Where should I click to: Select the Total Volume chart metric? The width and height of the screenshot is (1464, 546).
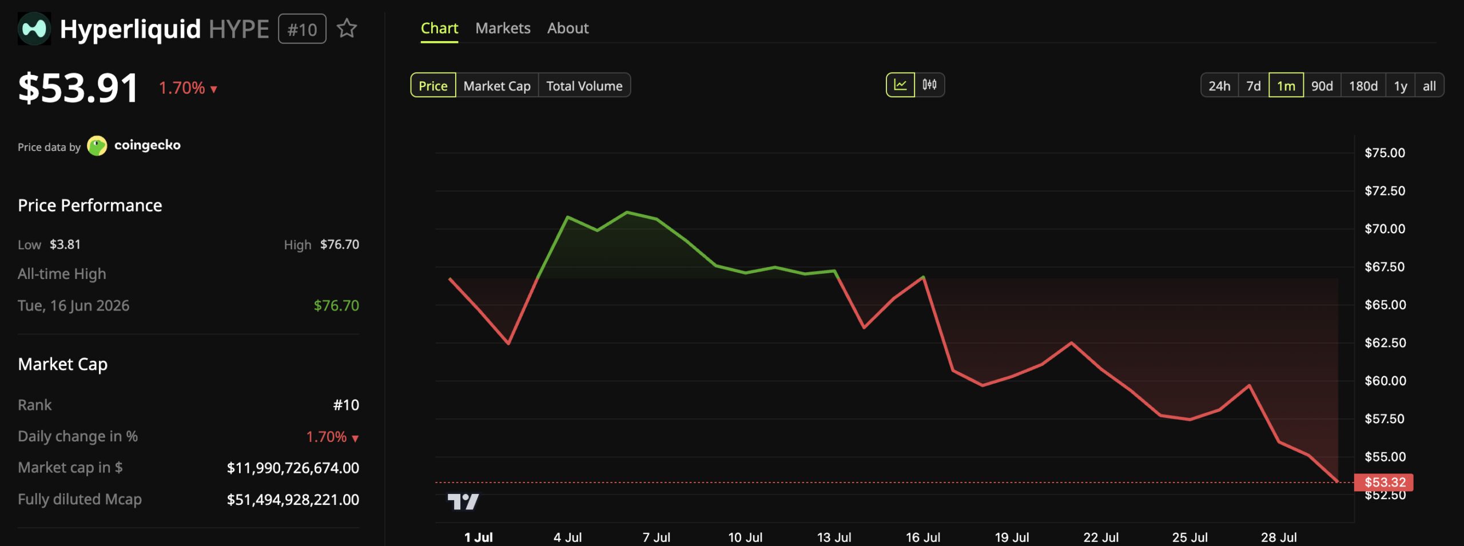click(584, 86)
